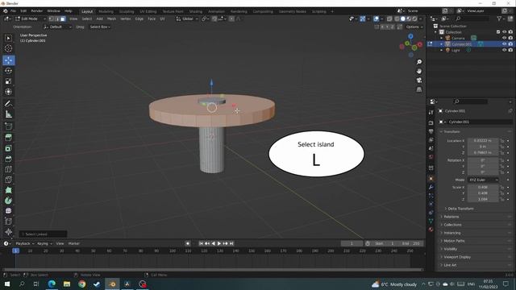
Task: Toggle camera view icon in viewport
Action: coord(419,81)
